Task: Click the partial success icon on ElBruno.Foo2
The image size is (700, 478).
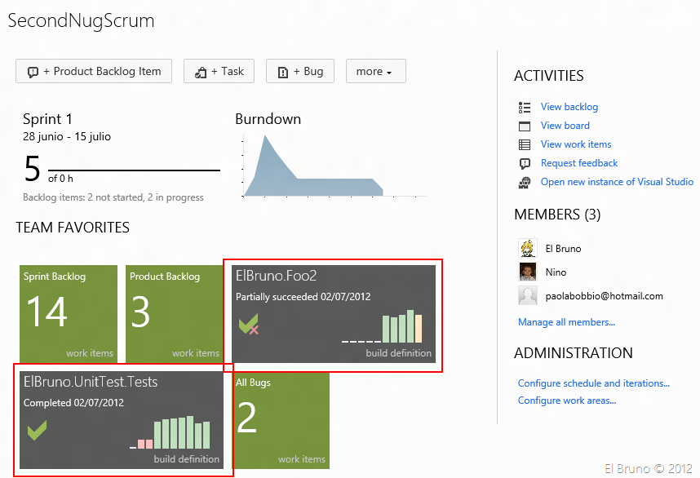Action: pos(249,325)
